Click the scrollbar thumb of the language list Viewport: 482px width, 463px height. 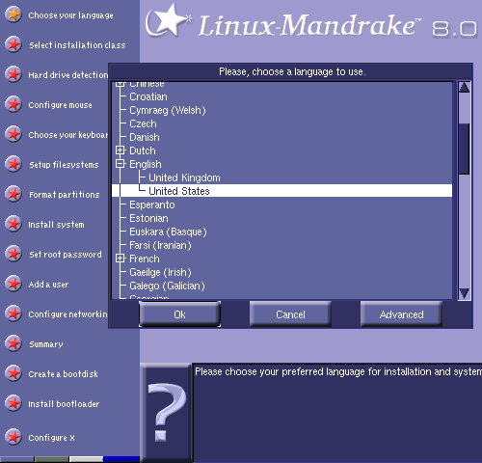pos(465,149)
